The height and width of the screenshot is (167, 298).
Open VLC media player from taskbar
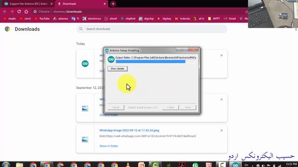[128, 165]
